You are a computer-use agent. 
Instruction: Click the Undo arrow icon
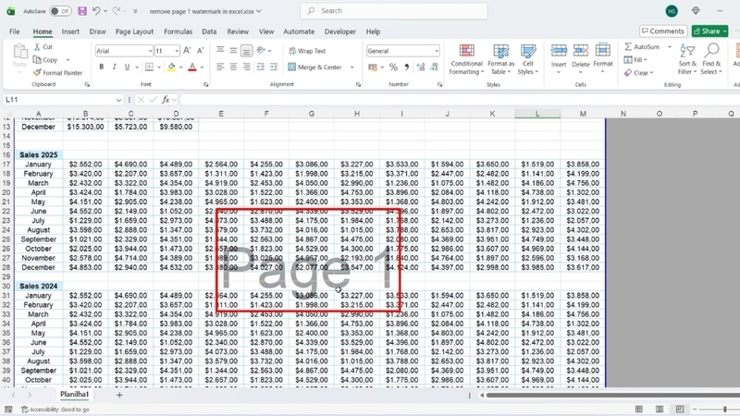[96, 11]
